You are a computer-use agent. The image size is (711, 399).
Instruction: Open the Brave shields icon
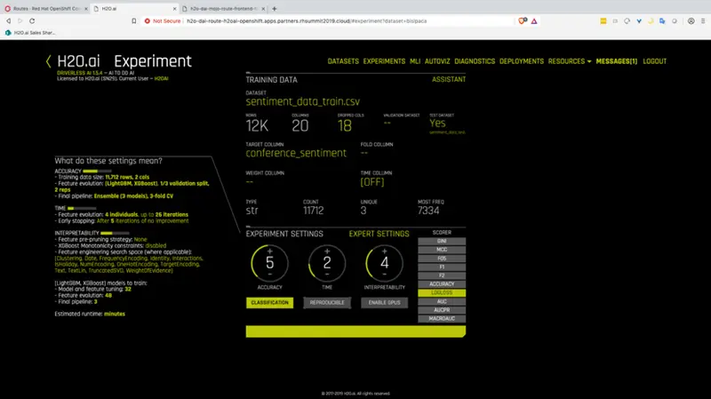(523, 20)
